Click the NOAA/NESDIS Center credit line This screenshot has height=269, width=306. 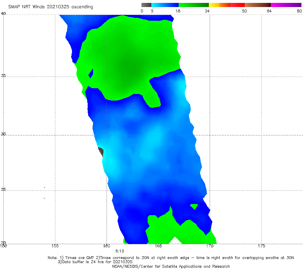click(x=171, y=266)
